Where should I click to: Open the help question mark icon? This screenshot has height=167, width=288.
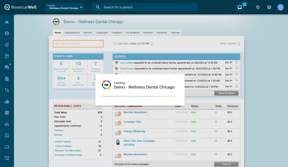(269, 7)
